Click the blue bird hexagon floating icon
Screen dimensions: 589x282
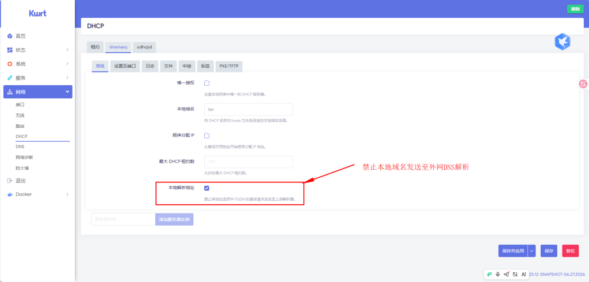click(x=563, y=41)
